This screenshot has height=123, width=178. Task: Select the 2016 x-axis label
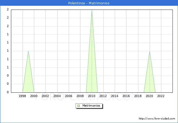126,96
